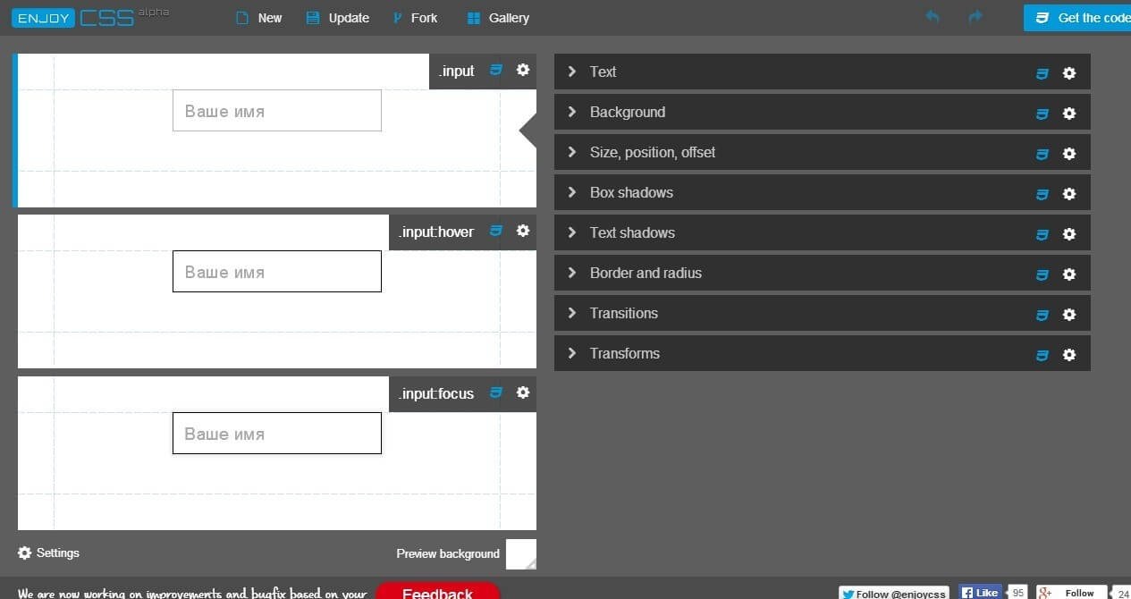The width and height of the screenshot is (1131, 599).
Task: Open gear settings for Transitions row
Action: click(x=1068, y=315)
